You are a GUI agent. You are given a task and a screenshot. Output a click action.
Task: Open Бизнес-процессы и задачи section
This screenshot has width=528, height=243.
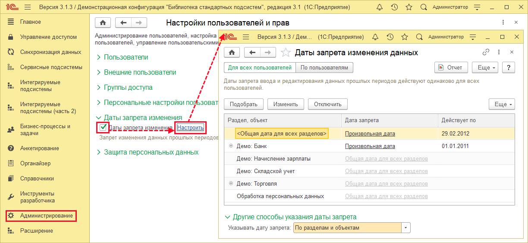[x=45, y=130]
